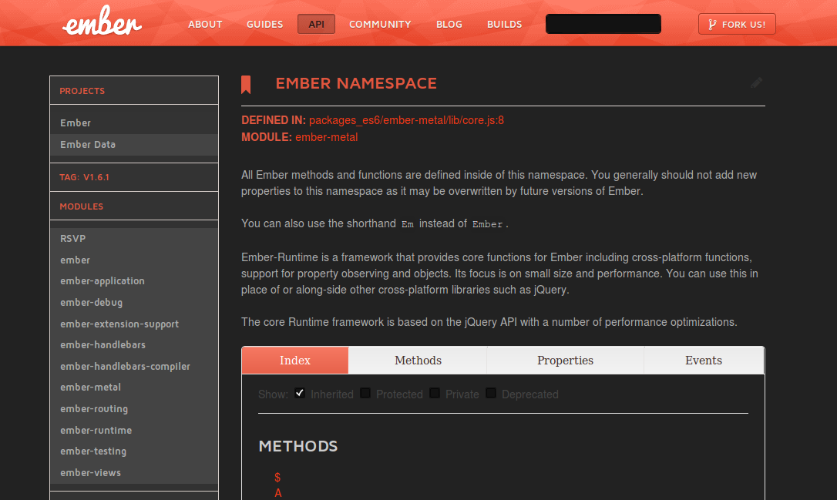Screen dimensions: 837x500
Task: Click the MODULES sidebar heading
Action: click(x=81, y=206)
